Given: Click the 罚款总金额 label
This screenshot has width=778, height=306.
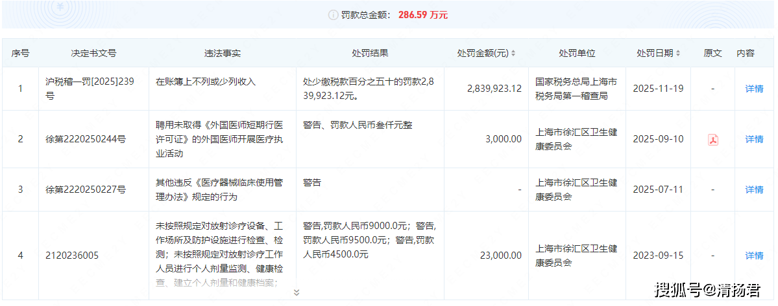Looking at the screenshot, I should [366, 16].
